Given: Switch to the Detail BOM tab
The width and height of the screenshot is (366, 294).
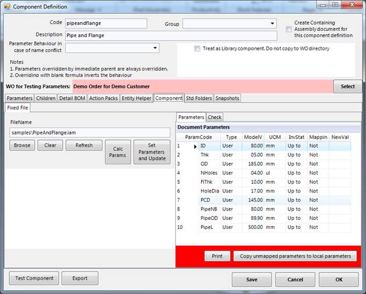Looking at the screenshot, I should (73, 98).
